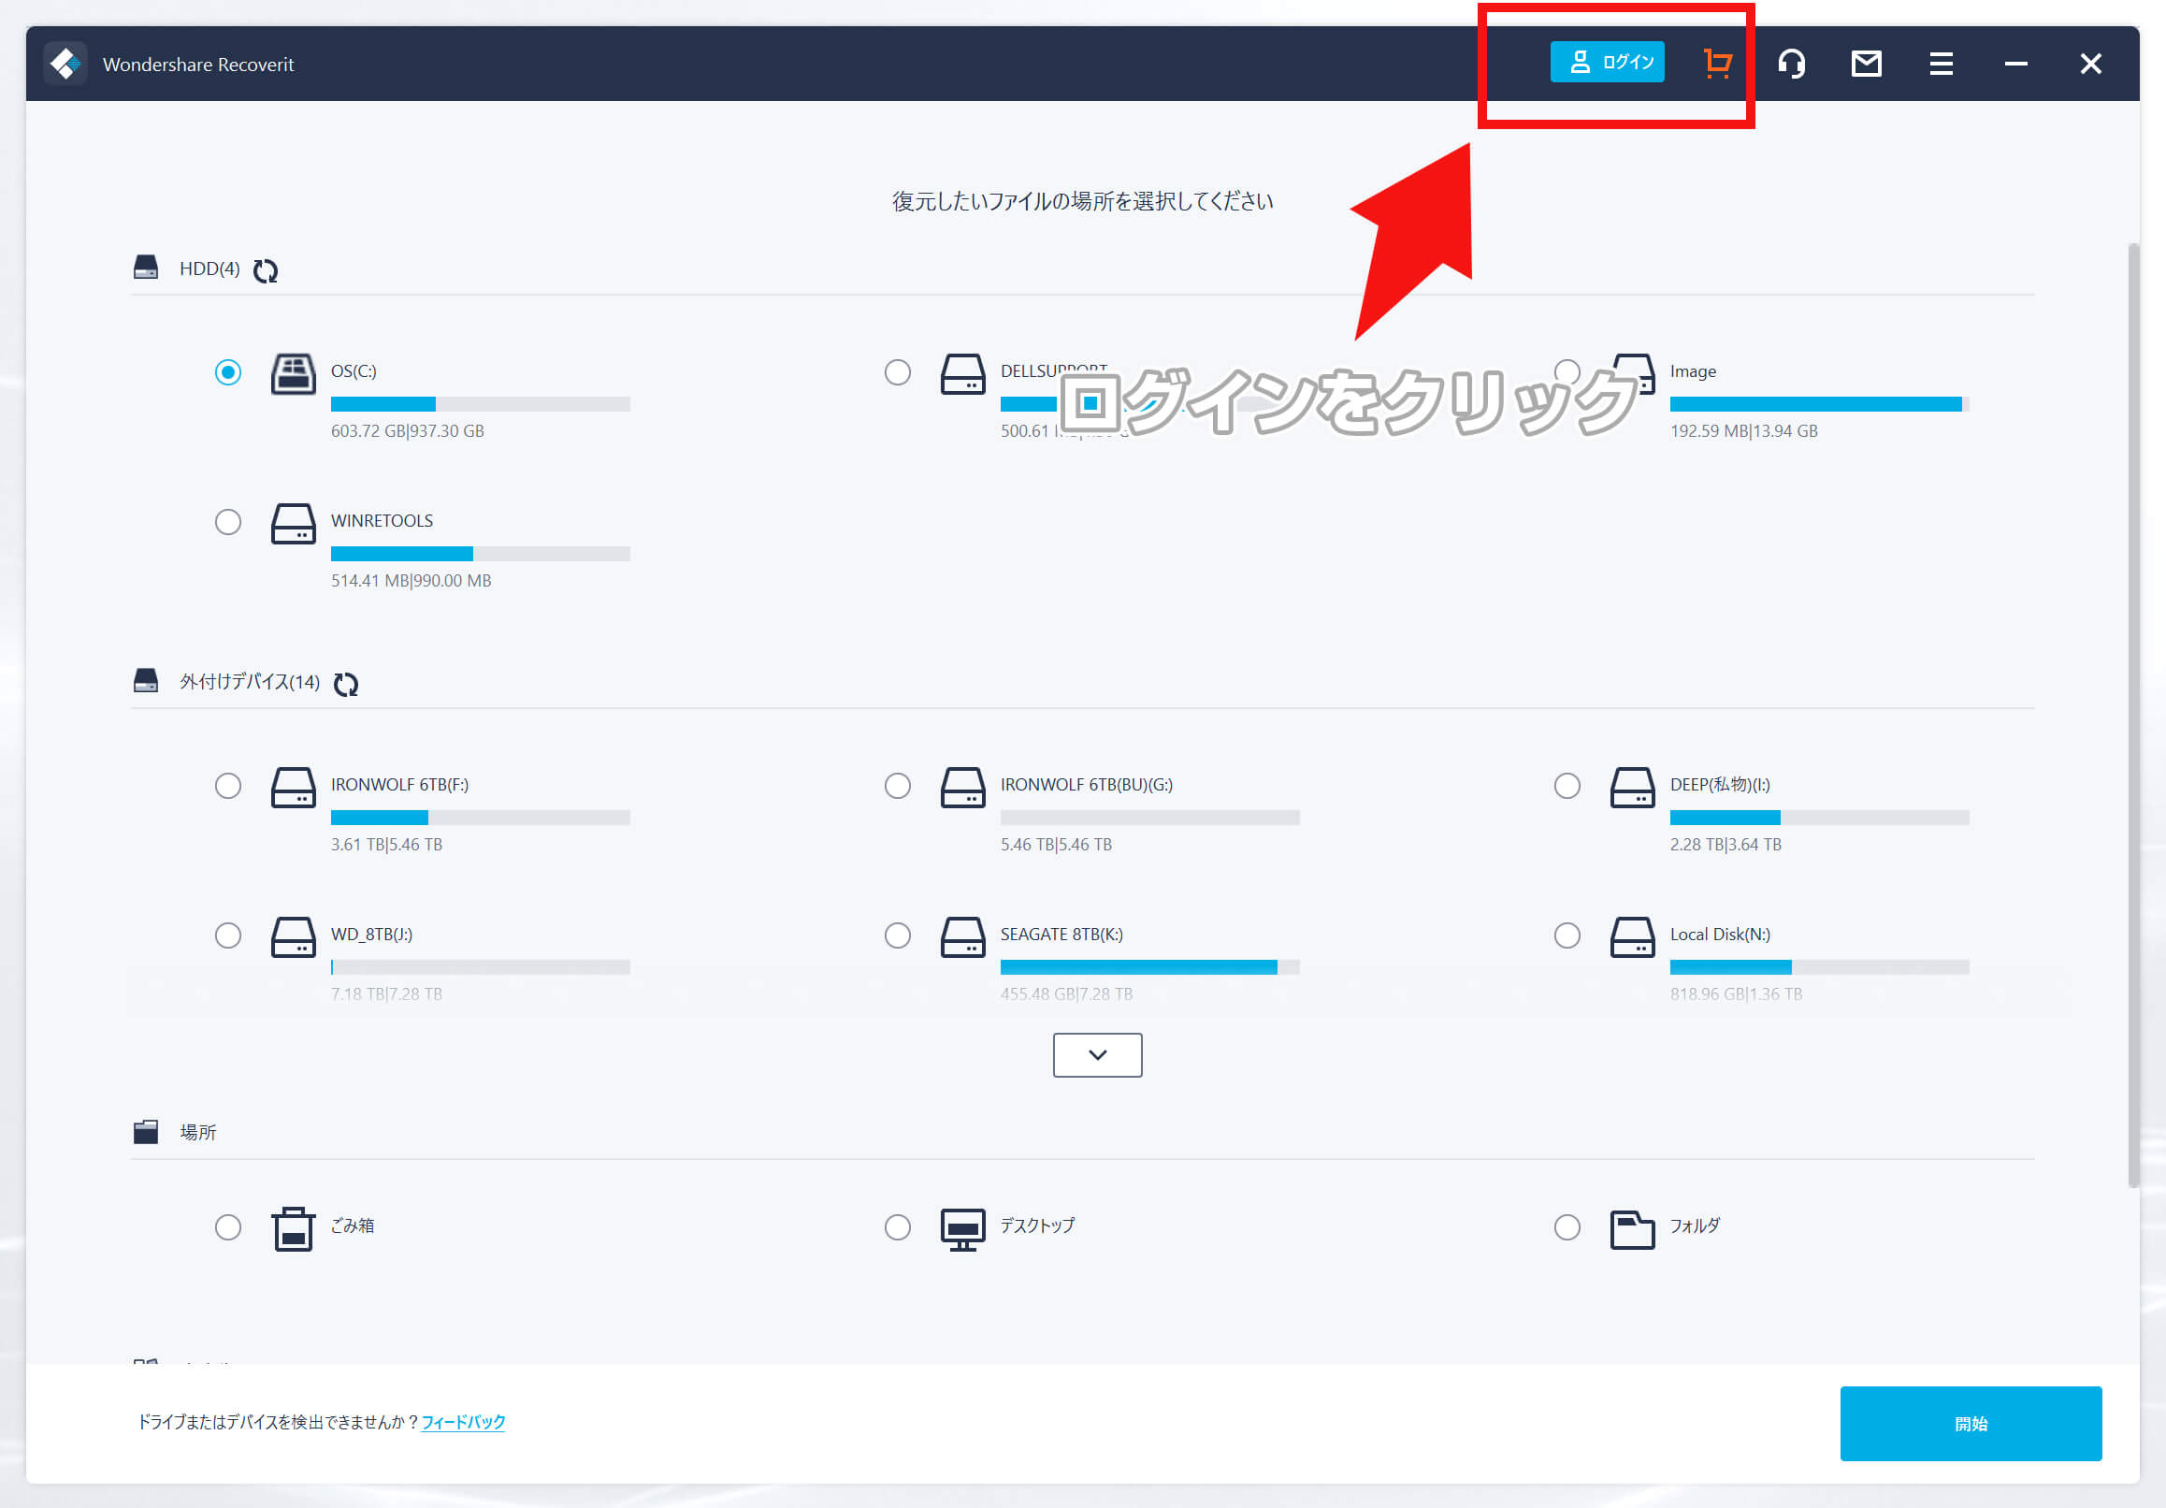The width and height of the screenshot is (2166, 1508).
Task: Click the WD_8TB(J:) drive icon
Action: (x=294, y=937)
